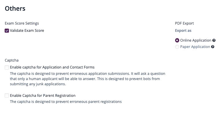The height and width of the screenshot is (113, 224).
Task: Click the Paper Application label text
Action: pos(195,47)
